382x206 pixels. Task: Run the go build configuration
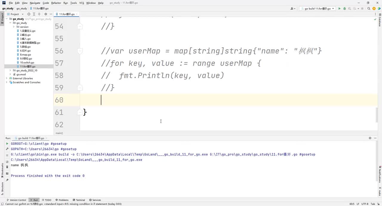pyautogui.click(x=339, y=9)
